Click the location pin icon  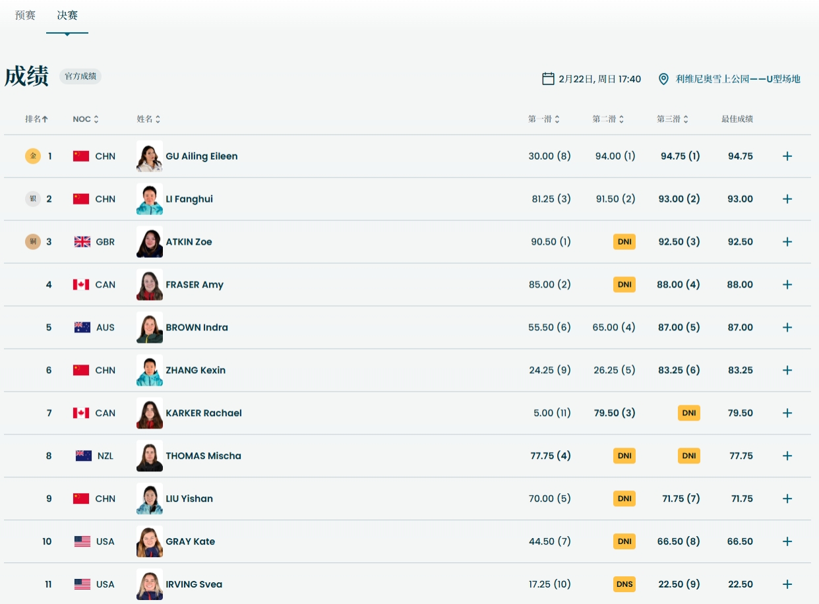[x=663, y=79]
